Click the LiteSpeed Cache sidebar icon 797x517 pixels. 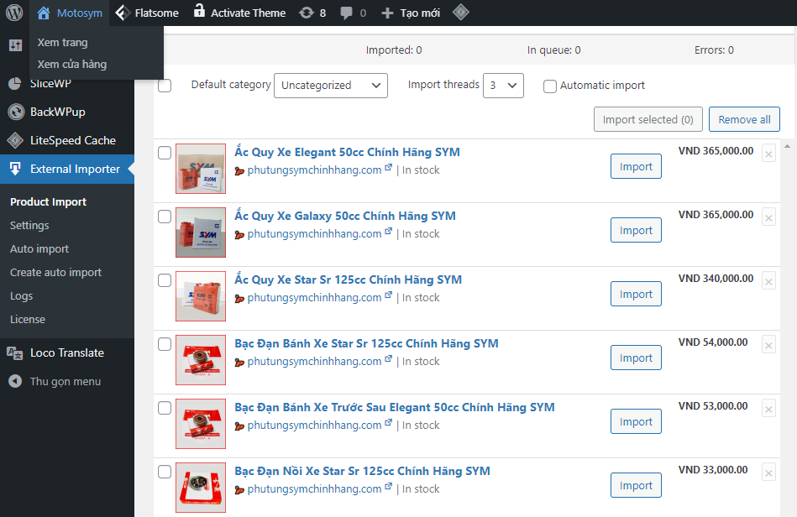15,140
